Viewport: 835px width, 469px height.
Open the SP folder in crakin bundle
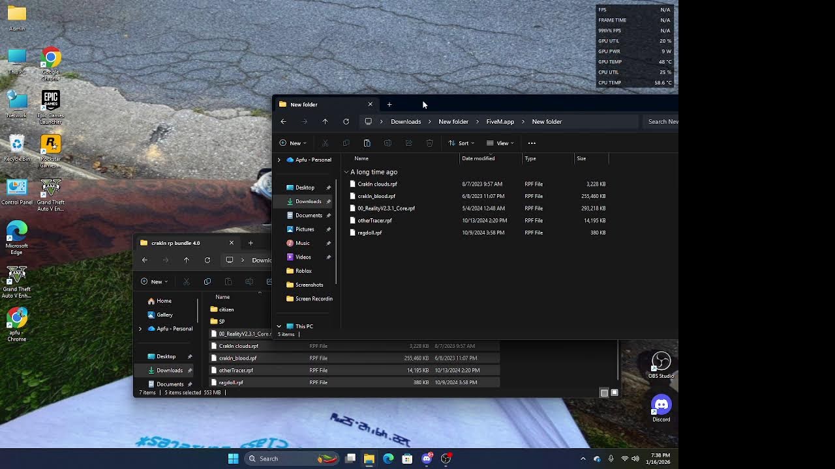pos(222,322)
